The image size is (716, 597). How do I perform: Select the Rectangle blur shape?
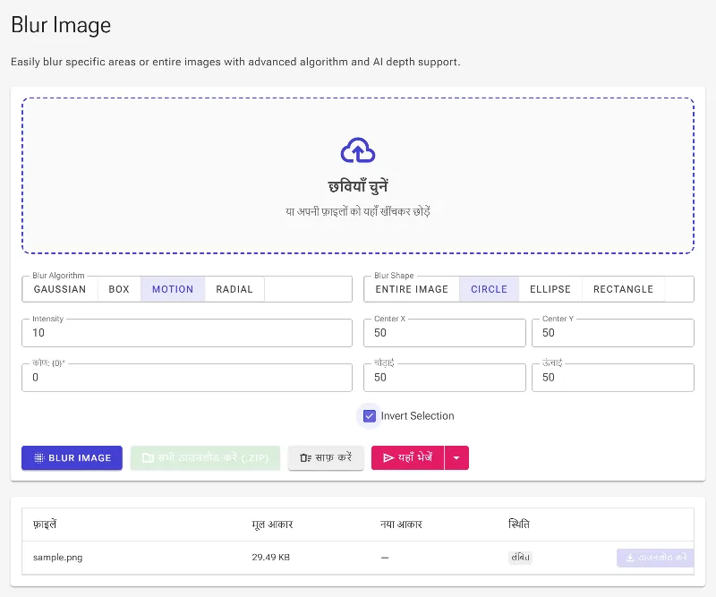623,289
